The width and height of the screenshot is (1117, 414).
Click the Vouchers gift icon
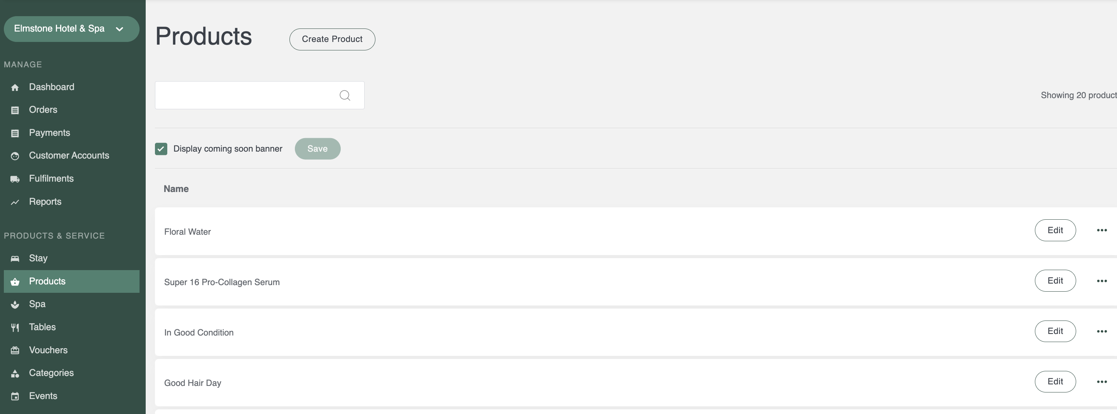[15, 351]
